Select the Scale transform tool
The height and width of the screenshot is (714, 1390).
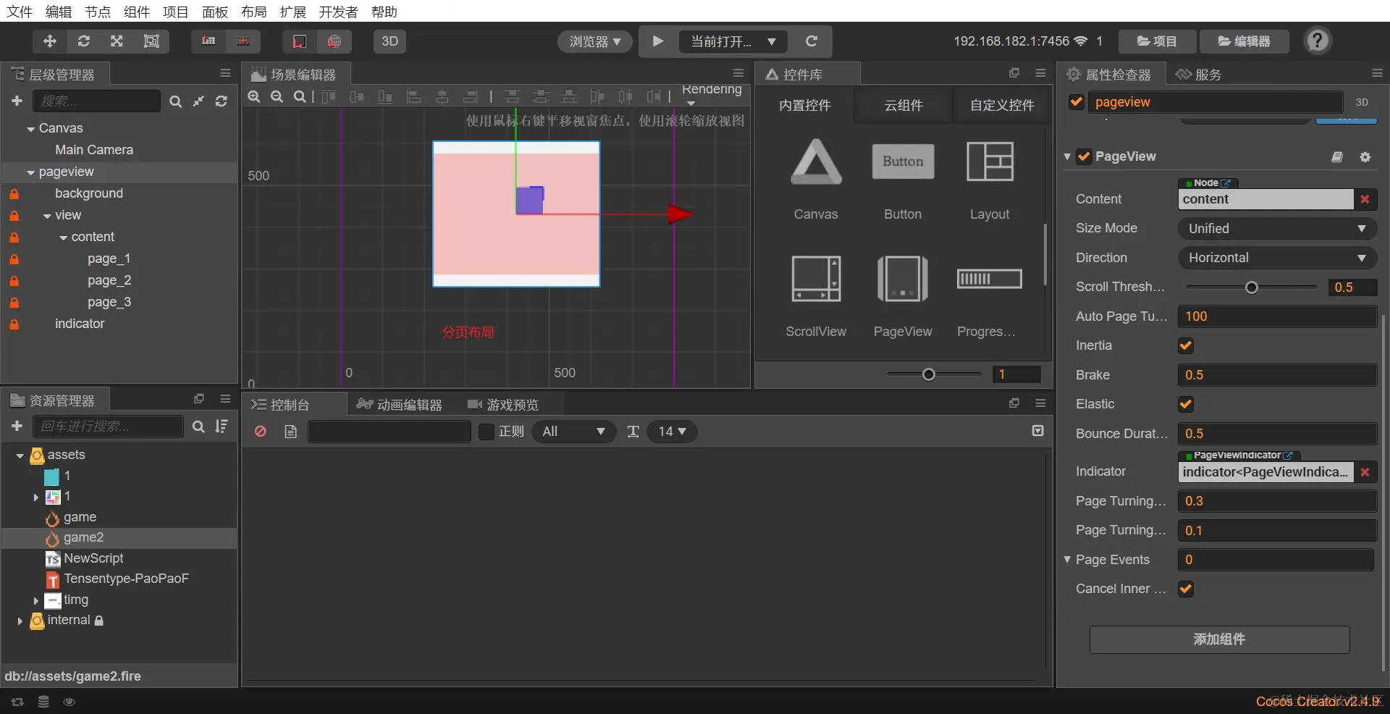(x=117, y=41)
